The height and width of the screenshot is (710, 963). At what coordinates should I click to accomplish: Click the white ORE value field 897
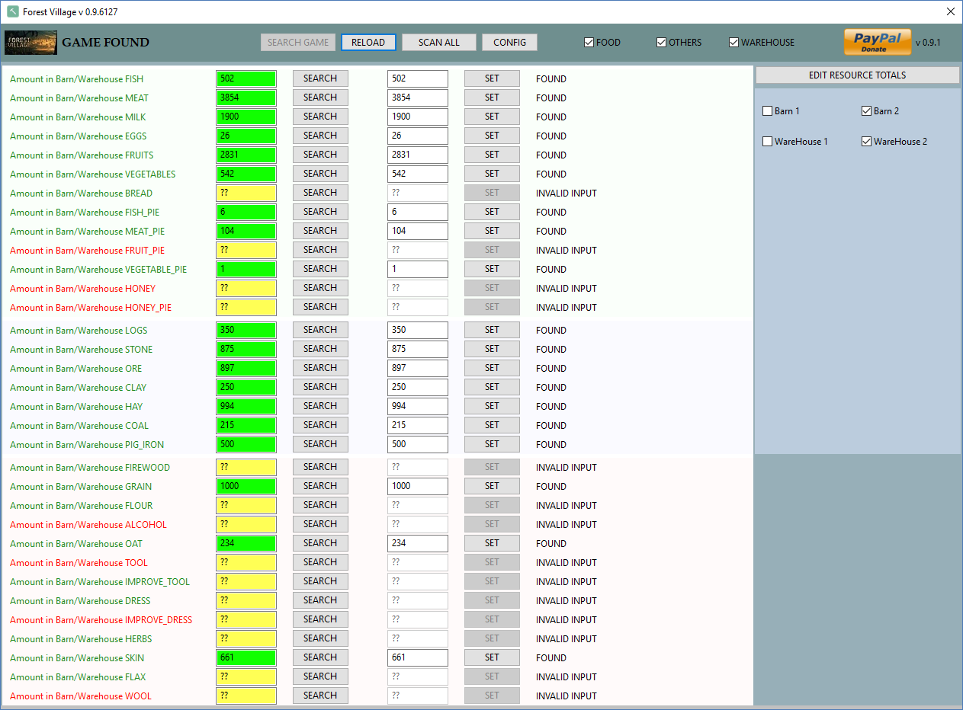click(418, 368)
